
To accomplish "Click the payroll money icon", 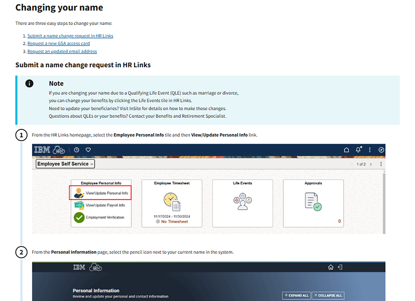I will 79,205.
